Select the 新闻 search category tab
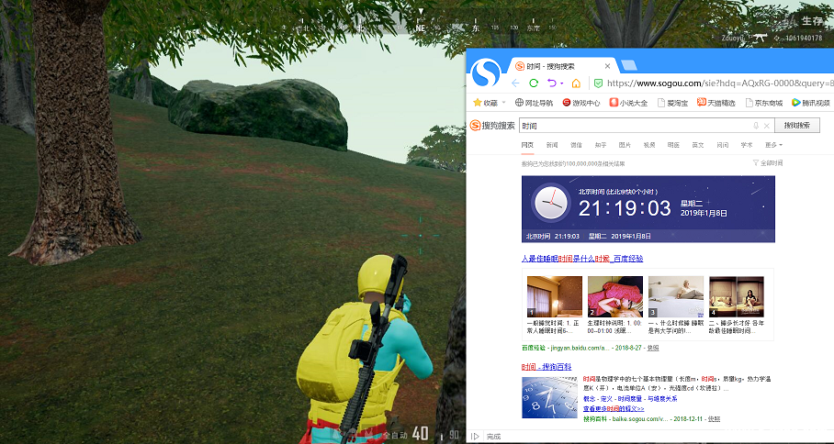The height and width of the screenshot is (444, 834). pyautogui.click(x=552, y=145)
